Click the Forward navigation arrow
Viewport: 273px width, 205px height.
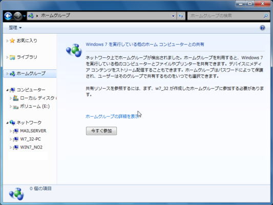[x=17, y=16]
